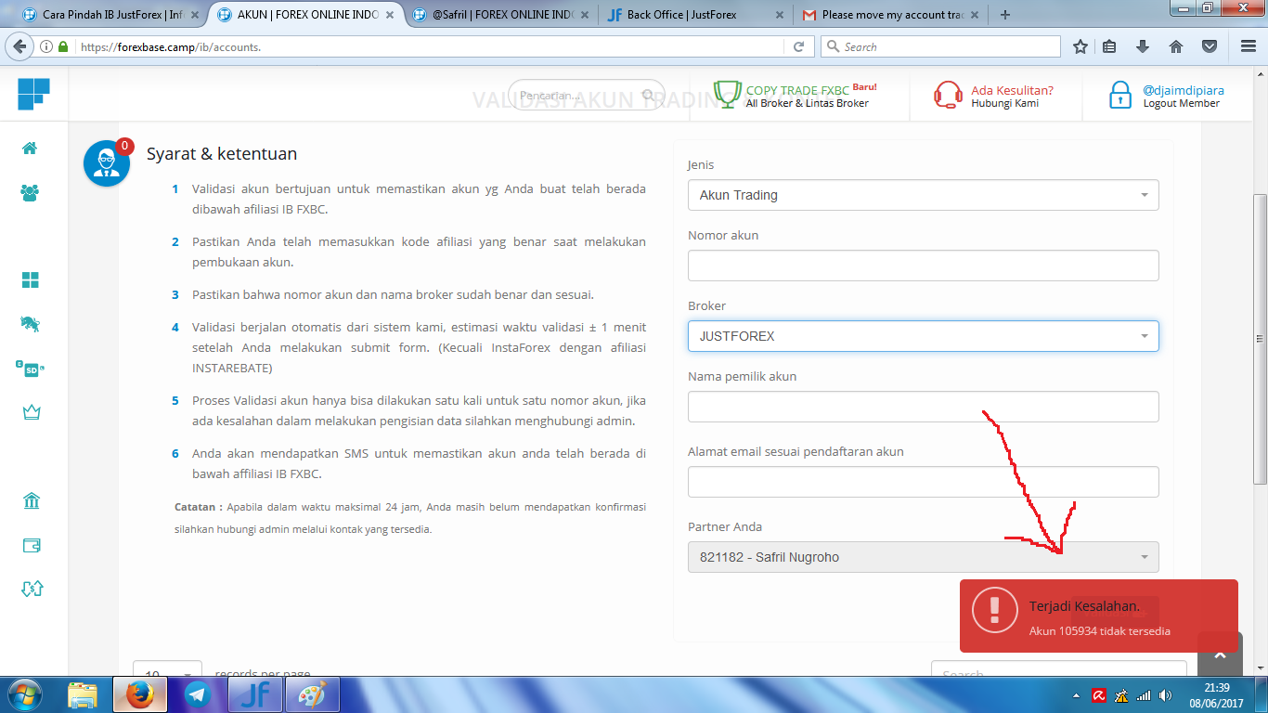The image size is (1268, 713).
Task: Click the scroll-to-top arrow button
Action: click(1221, 655)
